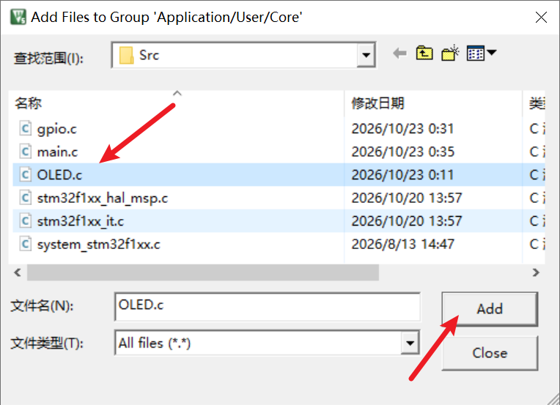Open the view menu icon

(x=476, y=53)
